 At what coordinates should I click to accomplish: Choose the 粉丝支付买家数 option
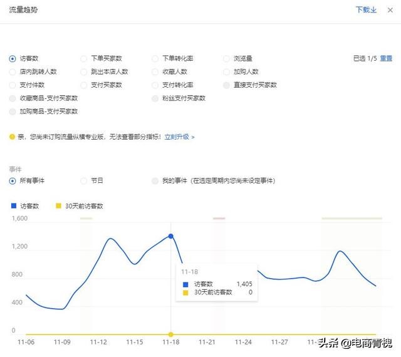click(x=155, y=98)
